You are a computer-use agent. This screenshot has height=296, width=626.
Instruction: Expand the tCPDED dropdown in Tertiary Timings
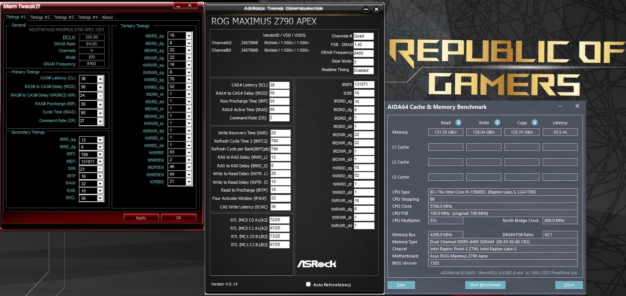click(189, 181)
